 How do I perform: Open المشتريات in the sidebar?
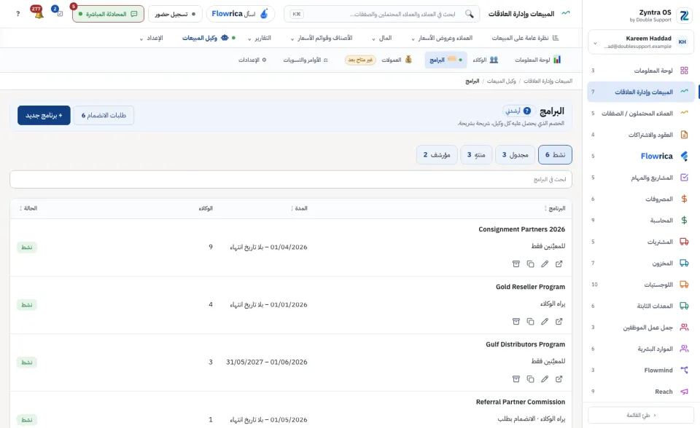[641, 242]
